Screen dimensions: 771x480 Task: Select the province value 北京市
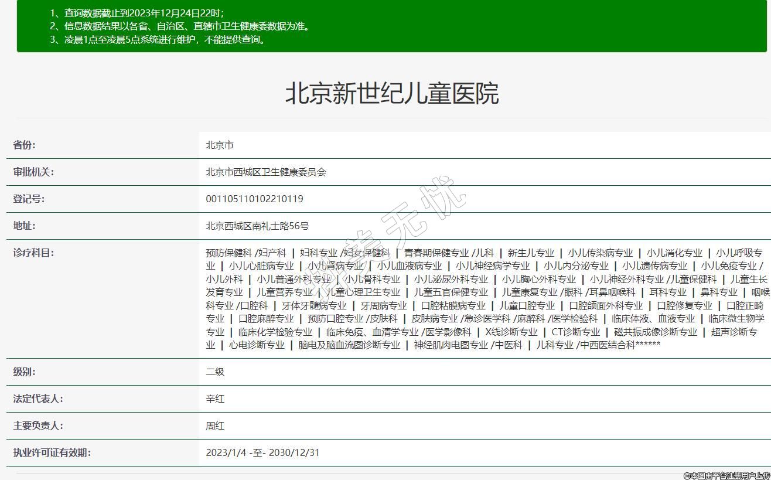coord(220,145)
